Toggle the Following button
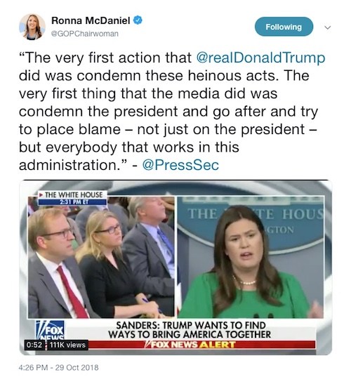 pos(284,27)
